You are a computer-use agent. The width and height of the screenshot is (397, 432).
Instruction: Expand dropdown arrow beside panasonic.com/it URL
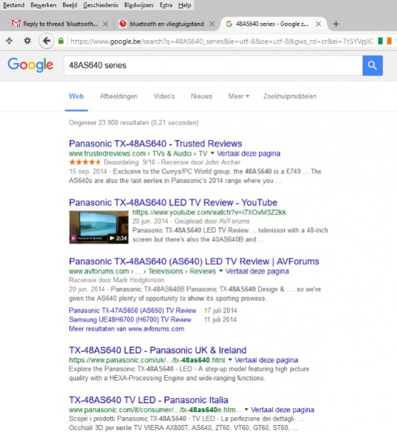[246, 410]
